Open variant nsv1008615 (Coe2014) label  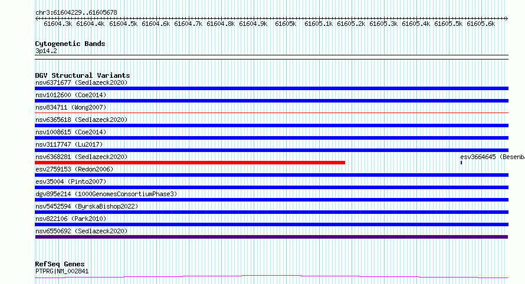pos(71,132)
